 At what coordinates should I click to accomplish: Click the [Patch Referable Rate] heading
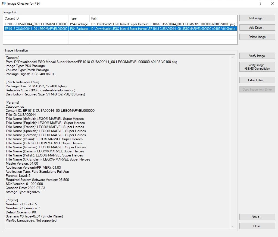click(22, 82)
